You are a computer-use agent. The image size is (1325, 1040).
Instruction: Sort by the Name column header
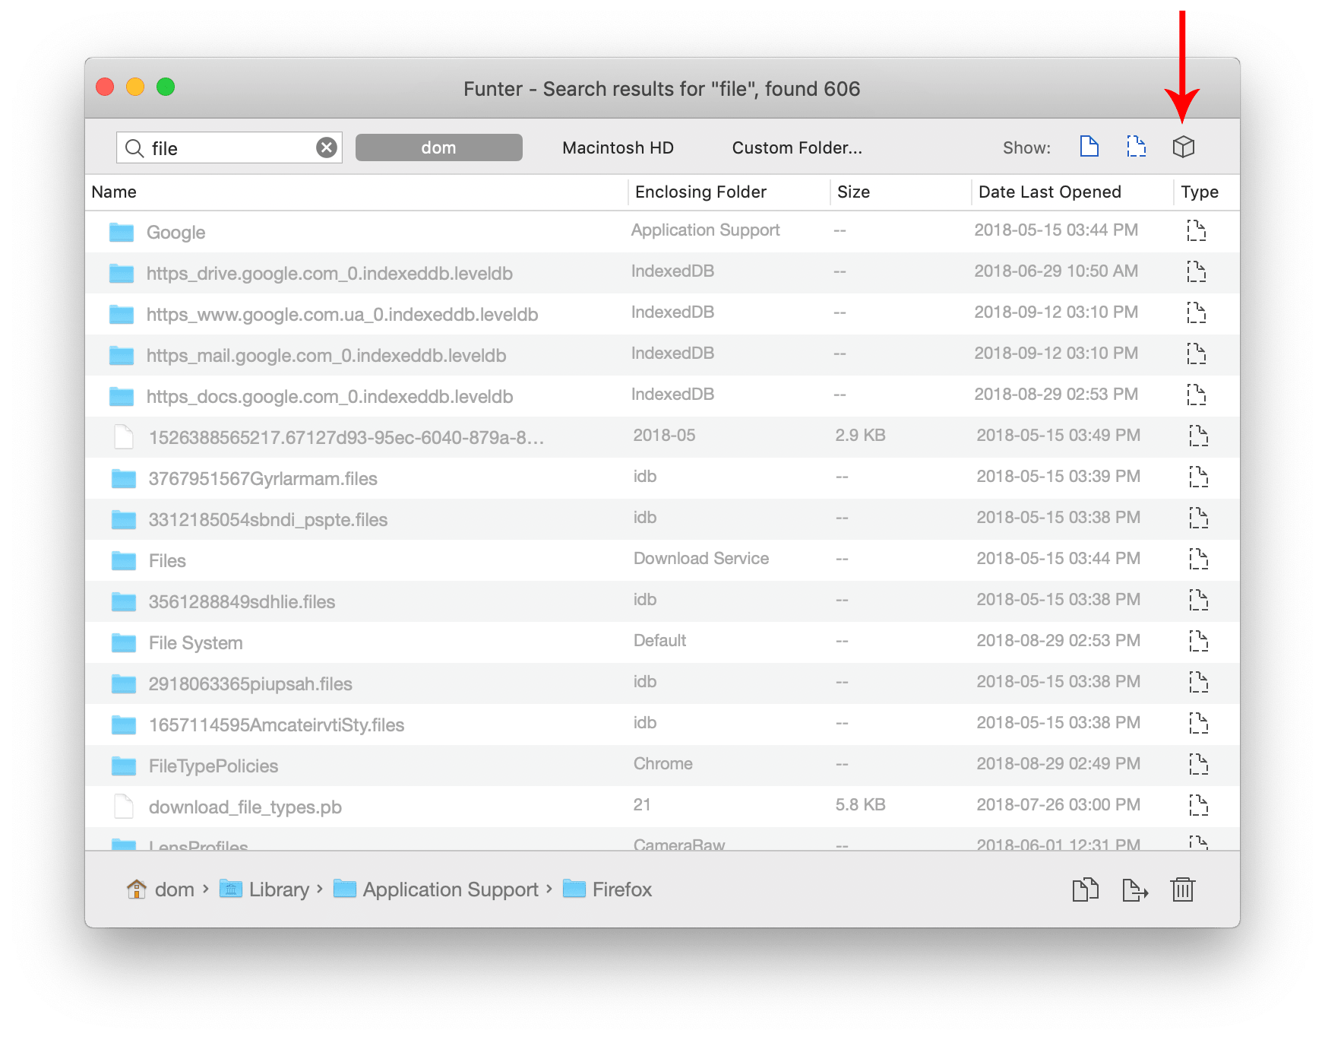(x=114, y=192)
